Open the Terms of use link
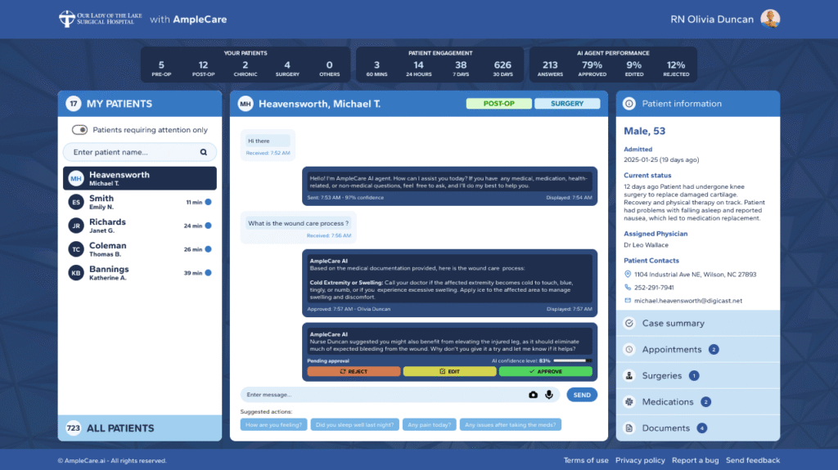Viewport: 838px width, 470px height. click(x=586, y=460)
